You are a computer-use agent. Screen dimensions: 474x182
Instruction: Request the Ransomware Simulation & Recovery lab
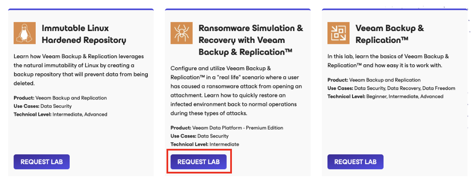point(199,162)
